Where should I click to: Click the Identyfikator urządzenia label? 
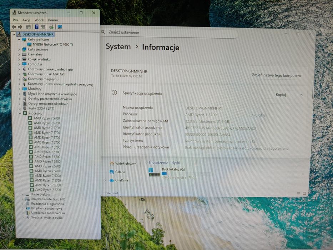[142, 127]
